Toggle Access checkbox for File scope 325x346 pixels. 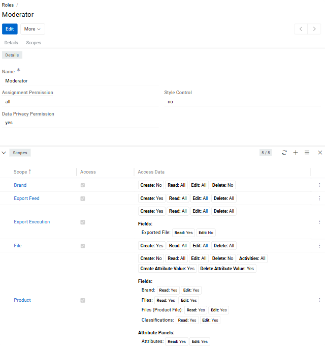pyautogui.click(x=83, y=246)
